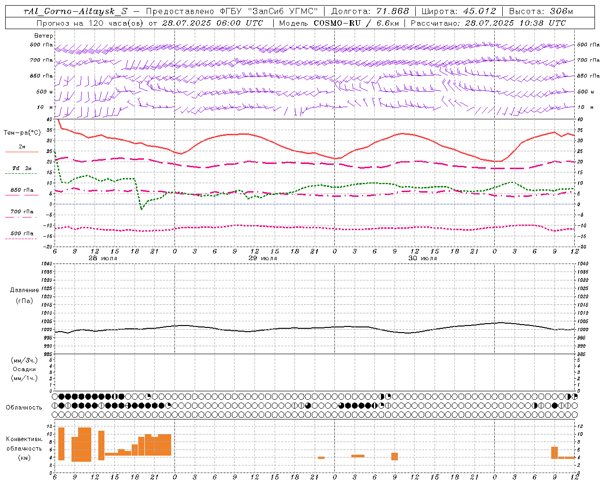Select the 'Предоставлено ФГБУ "ЗапСиб УГМС"' text

tap(232, 11)
